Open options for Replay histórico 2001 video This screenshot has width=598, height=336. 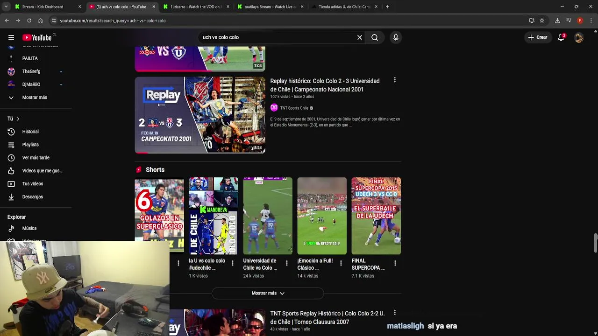click(395, 80)
